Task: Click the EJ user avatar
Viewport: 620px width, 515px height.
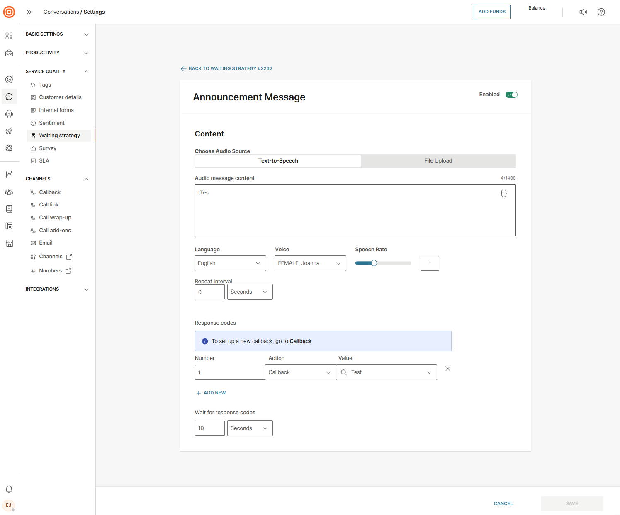Action: click(9, 505)
